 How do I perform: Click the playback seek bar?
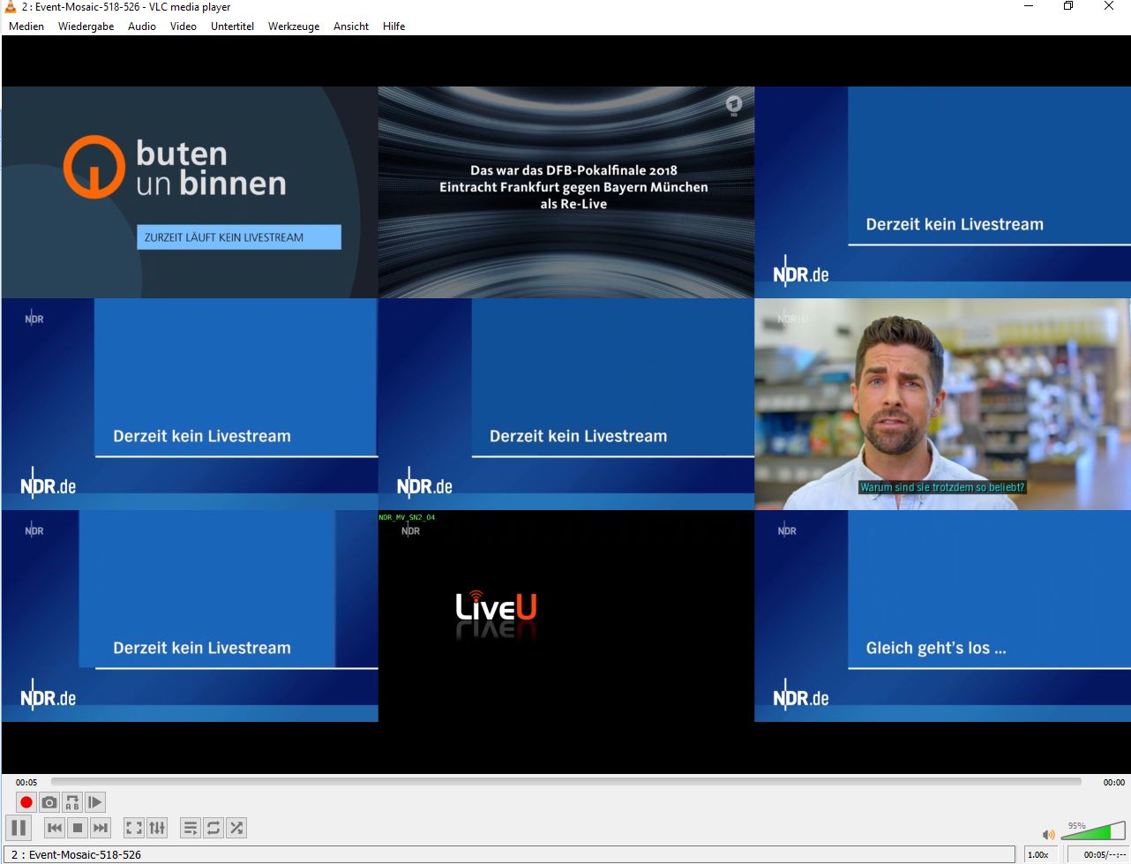point(565,781)
